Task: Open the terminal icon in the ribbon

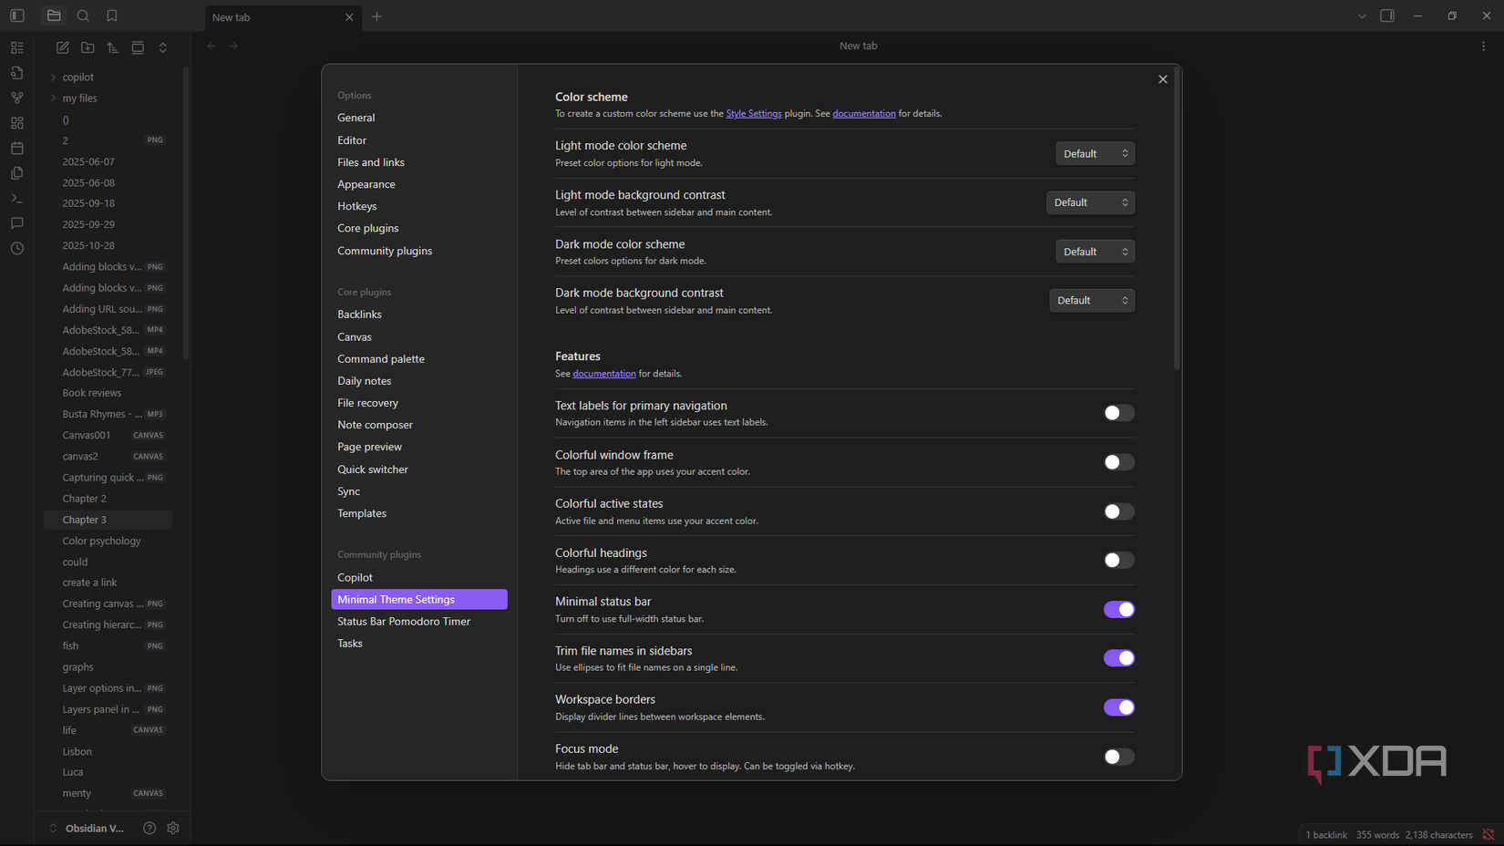Action: 16,198
